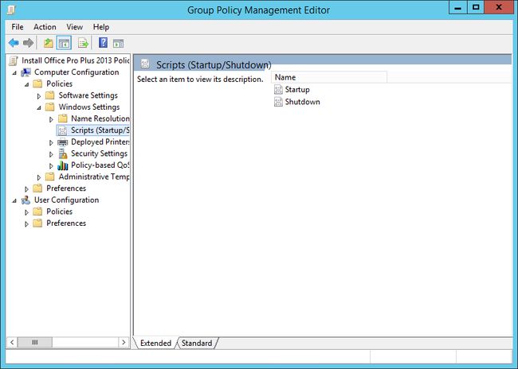
Task: Click tree pane scroll right arrow
Action: click(x=124, y=342)
